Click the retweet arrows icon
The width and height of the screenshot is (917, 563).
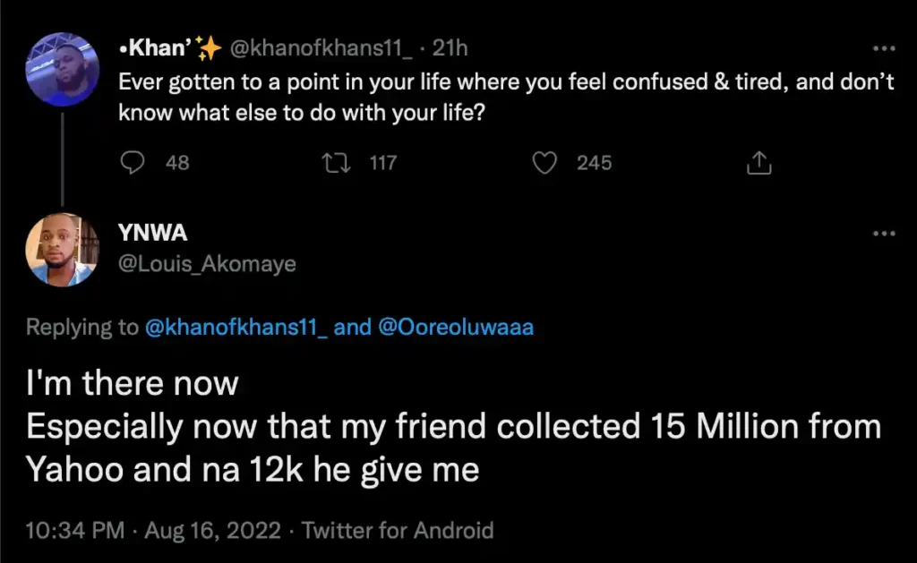(x=339, y=162)
